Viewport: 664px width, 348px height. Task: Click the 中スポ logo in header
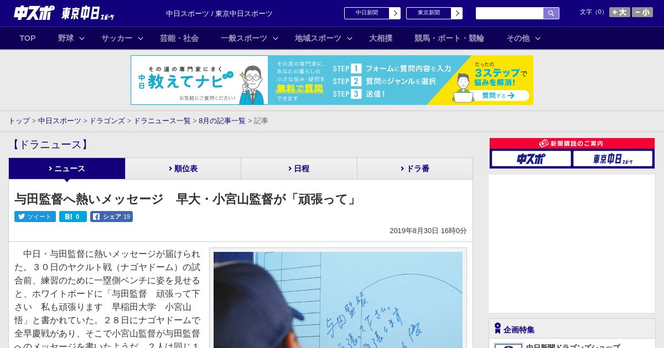click(x=34, y=13)
